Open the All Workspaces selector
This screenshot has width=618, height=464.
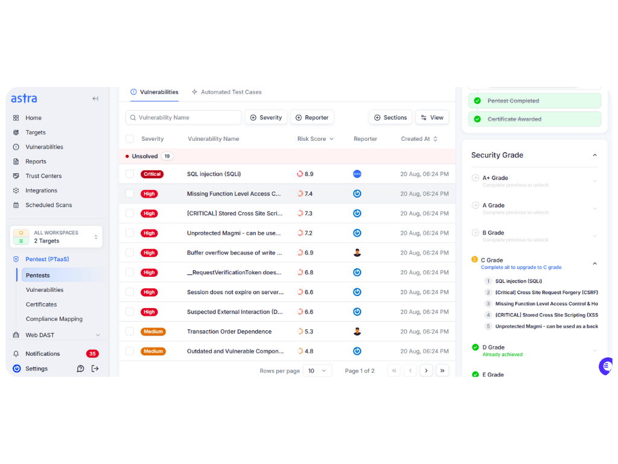point(56,237)
